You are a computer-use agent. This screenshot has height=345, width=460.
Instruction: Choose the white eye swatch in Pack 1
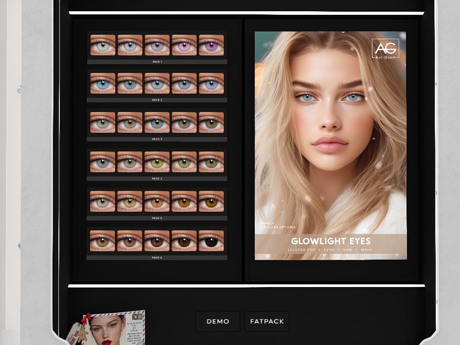103,45
